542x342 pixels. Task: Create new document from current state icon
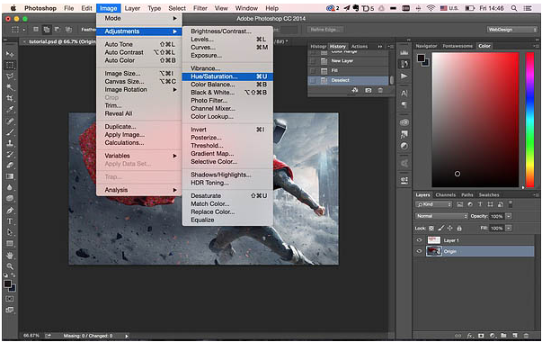click(x=355, y=90)
